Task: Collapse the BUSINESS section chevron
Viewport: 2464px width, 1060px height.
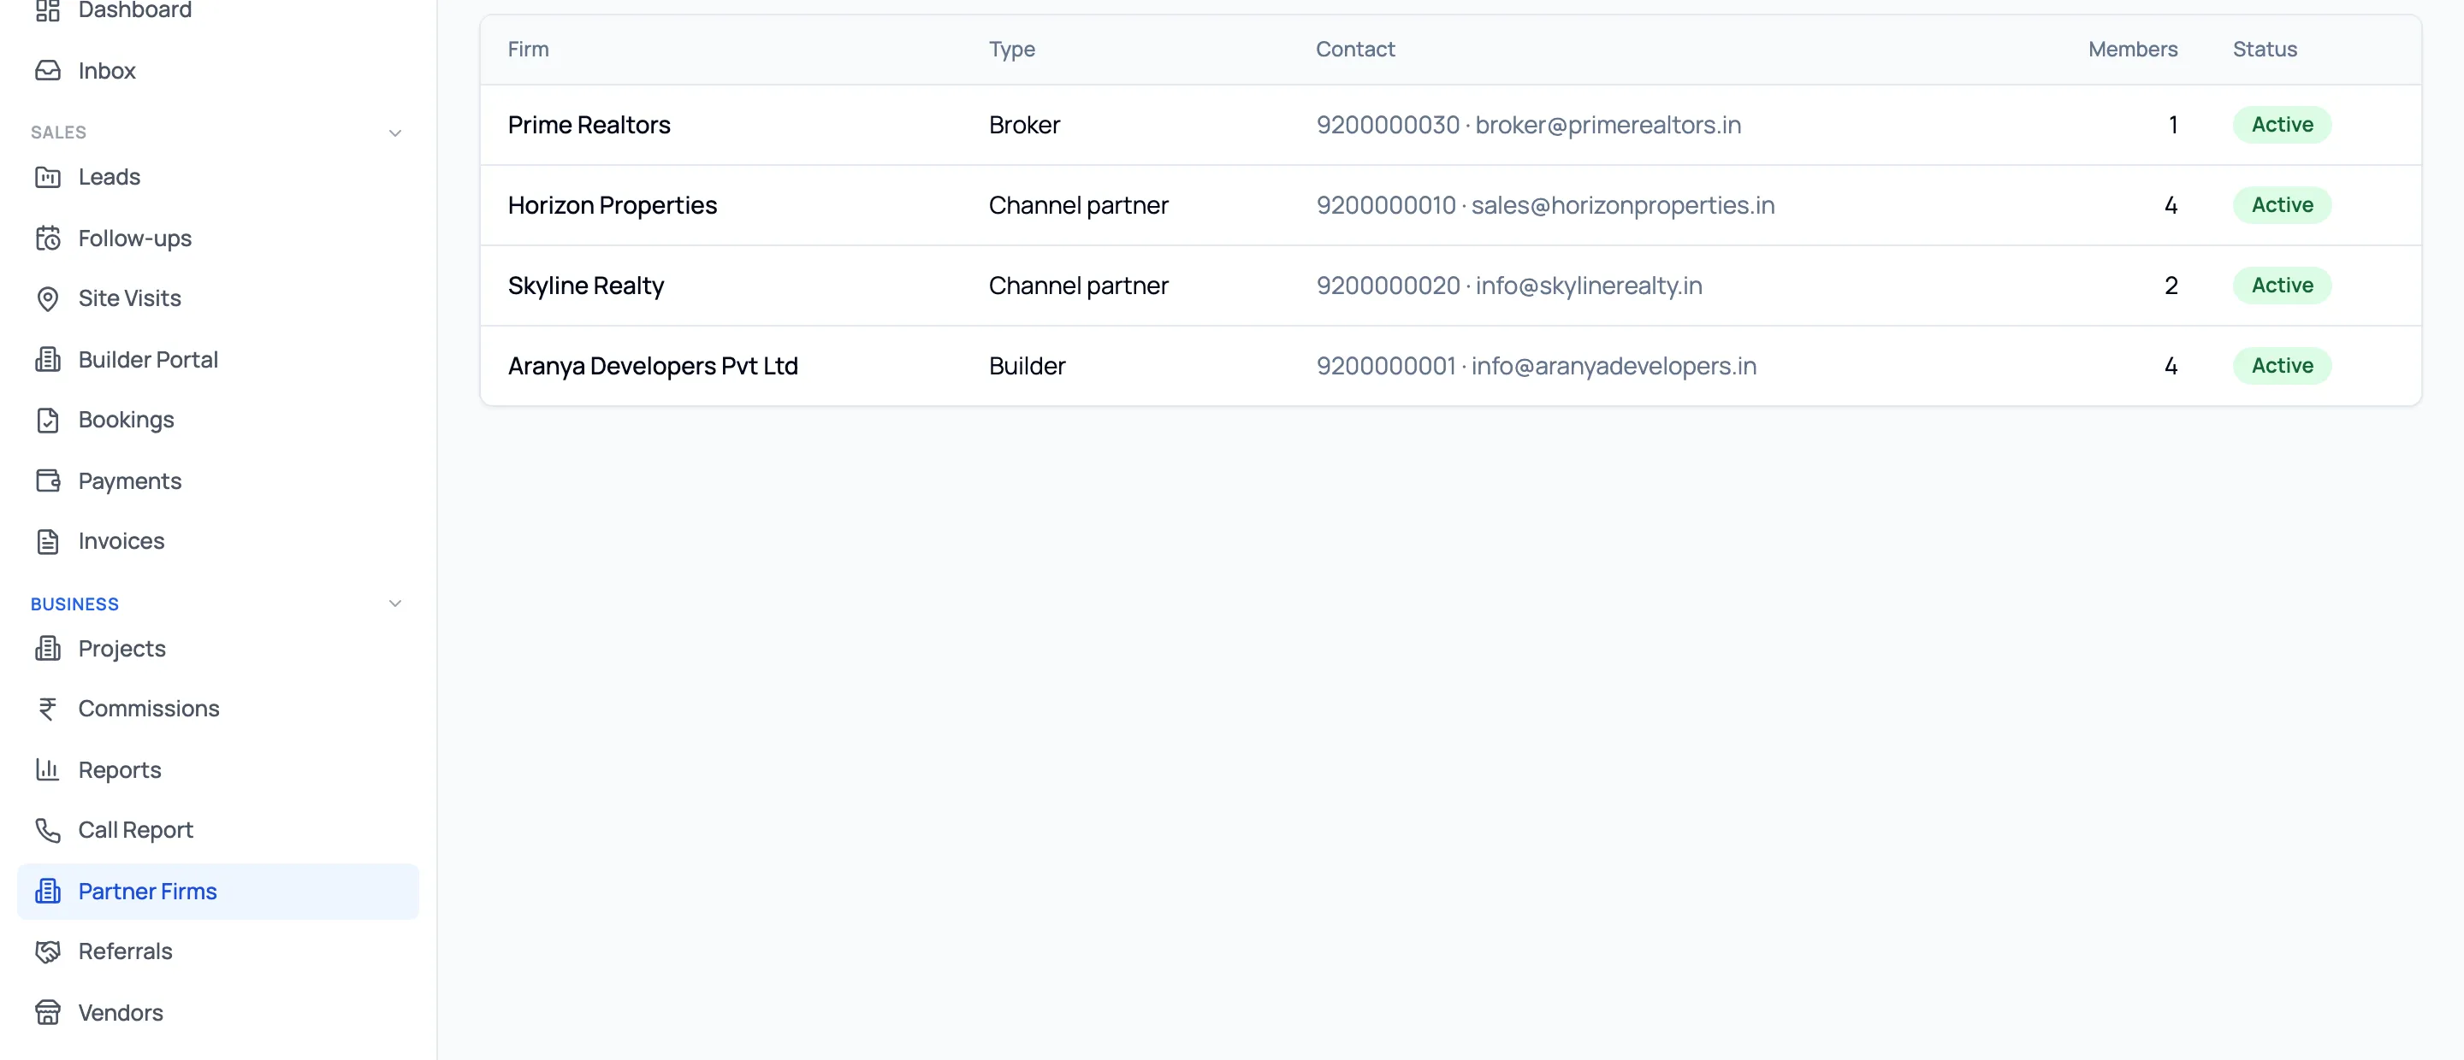Action: [395, 604]
